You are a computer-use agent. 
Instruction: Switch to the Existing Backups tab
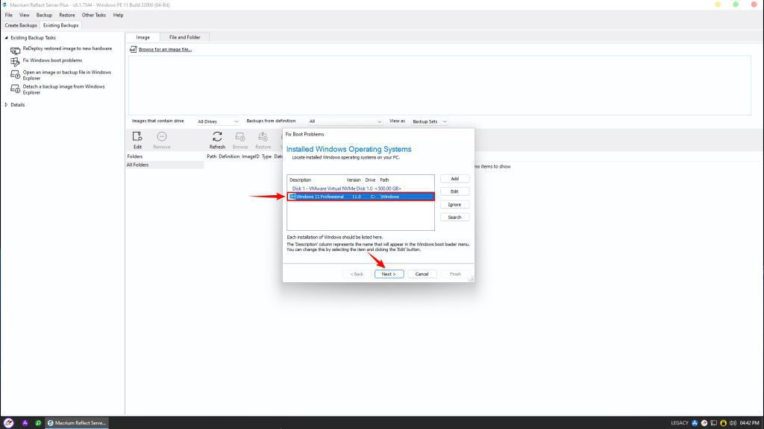click(x=61, y=25)
